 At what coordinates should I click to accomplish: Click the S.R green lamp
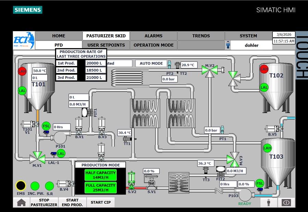[x=50, y=186]
